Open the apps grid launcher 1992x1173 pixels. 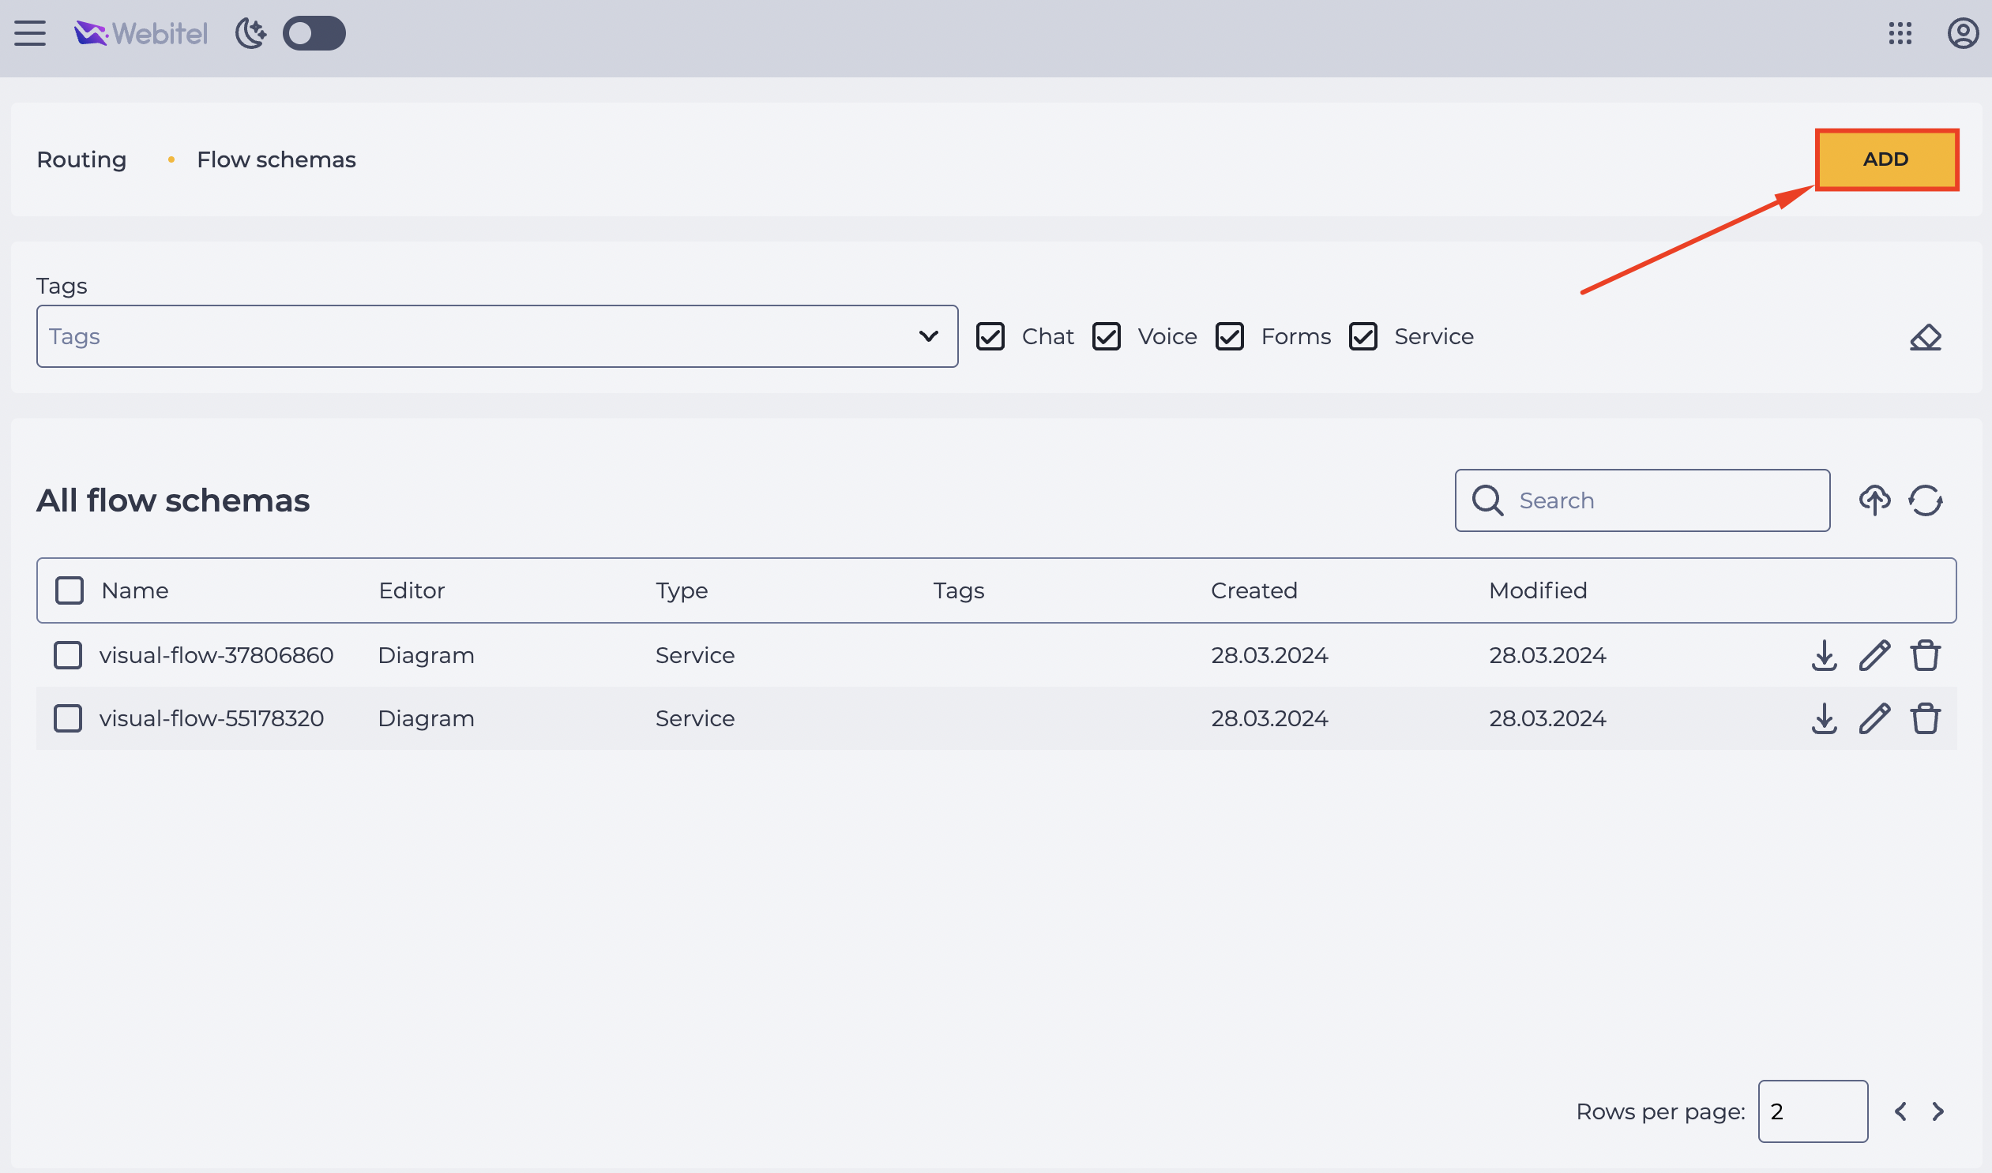tap(1900, 33)
